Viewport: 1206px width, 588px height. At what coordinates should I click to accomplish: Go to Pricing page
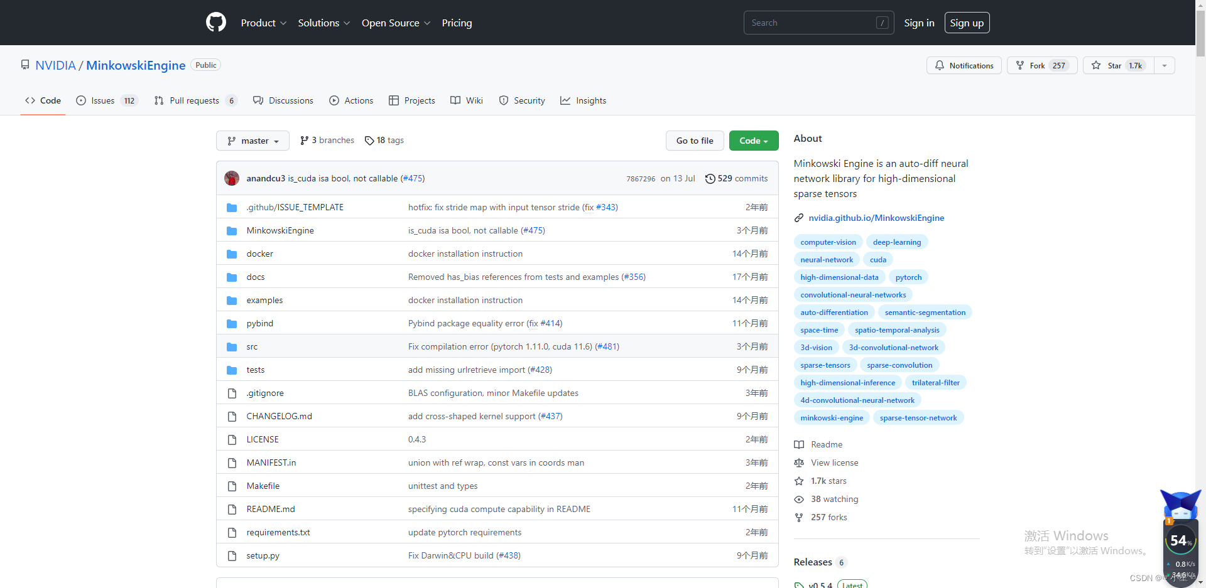(x=457, y=23)
